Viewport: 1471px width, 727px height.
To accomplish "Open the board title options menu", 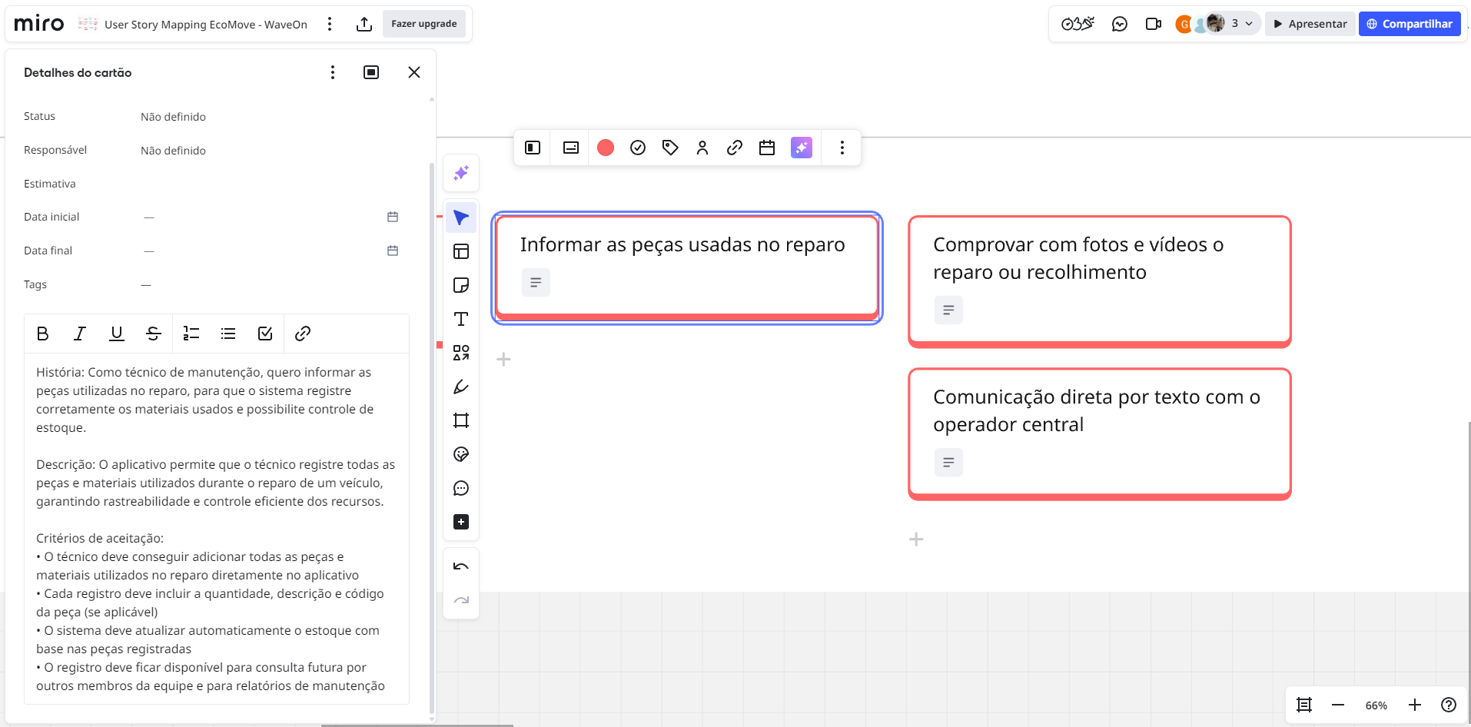I will coord(330,24).
